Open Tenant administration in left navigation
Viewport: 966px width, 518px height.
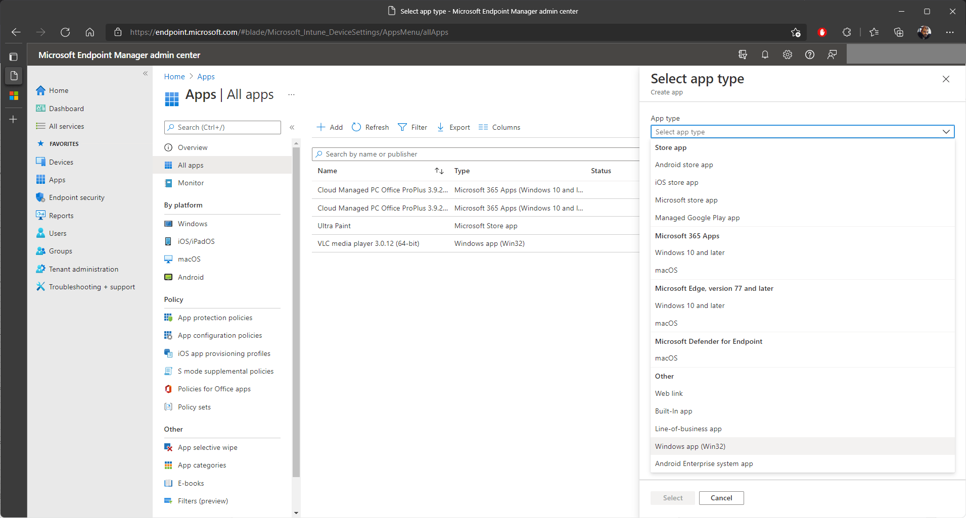pos(83,269)
